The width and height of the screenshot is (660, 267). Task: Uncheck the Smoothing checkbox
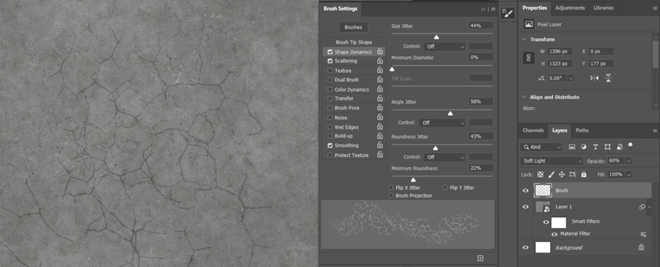(330, 145)
